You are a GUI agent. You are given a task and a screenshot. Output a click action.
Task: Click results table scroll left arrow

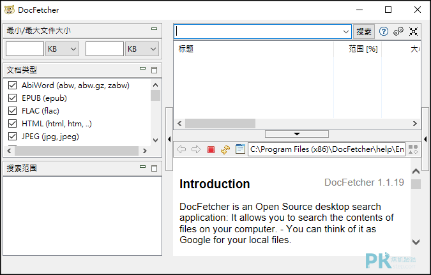pyautogui.click(x=179, y=124)
